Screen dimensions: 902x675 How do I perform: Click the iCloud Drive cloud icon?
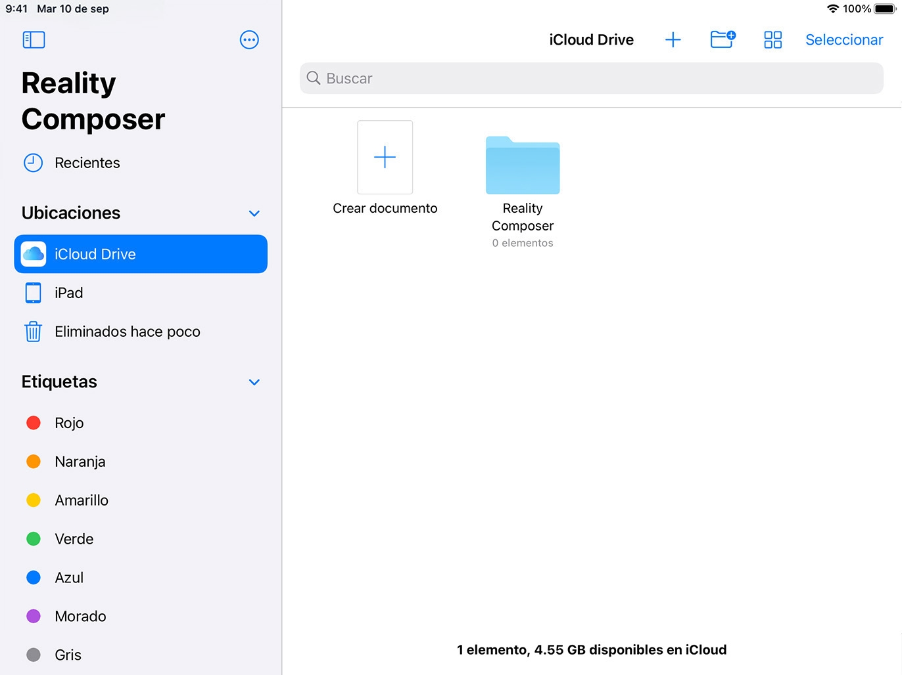[x=34, y=254]
